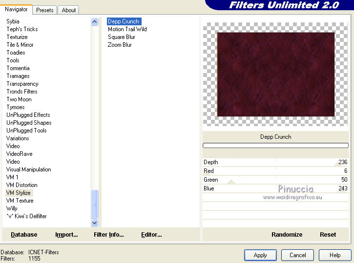
Task: Open the Database menu button
Action: (24, 235)
